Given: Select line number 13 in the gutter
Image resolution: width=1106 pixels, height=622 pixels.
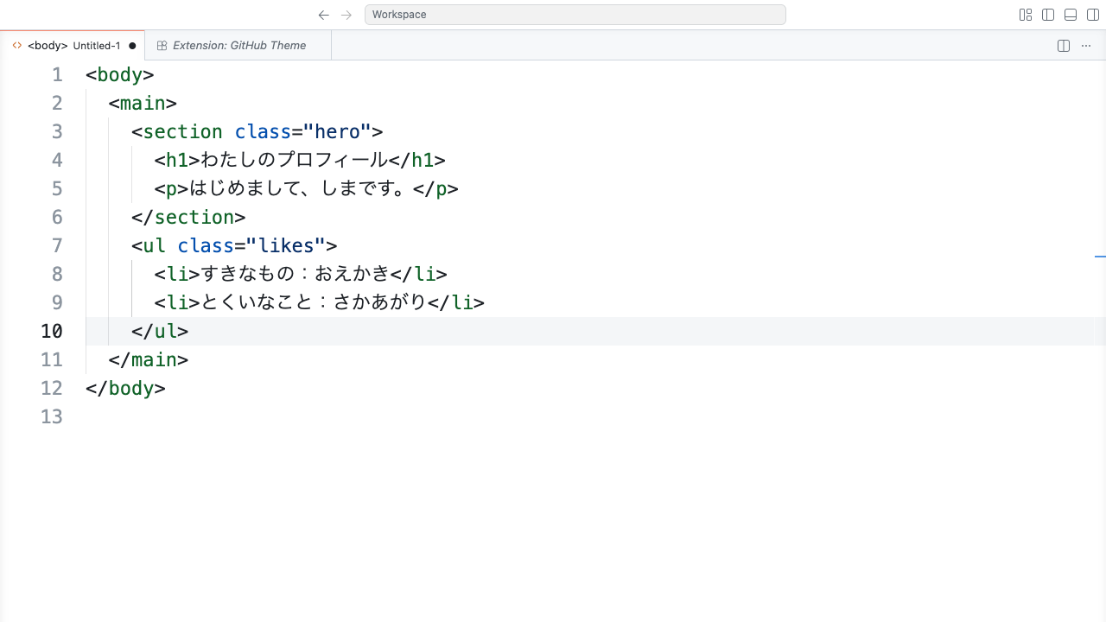Looking at the screenshot, I should click(52, 417).
